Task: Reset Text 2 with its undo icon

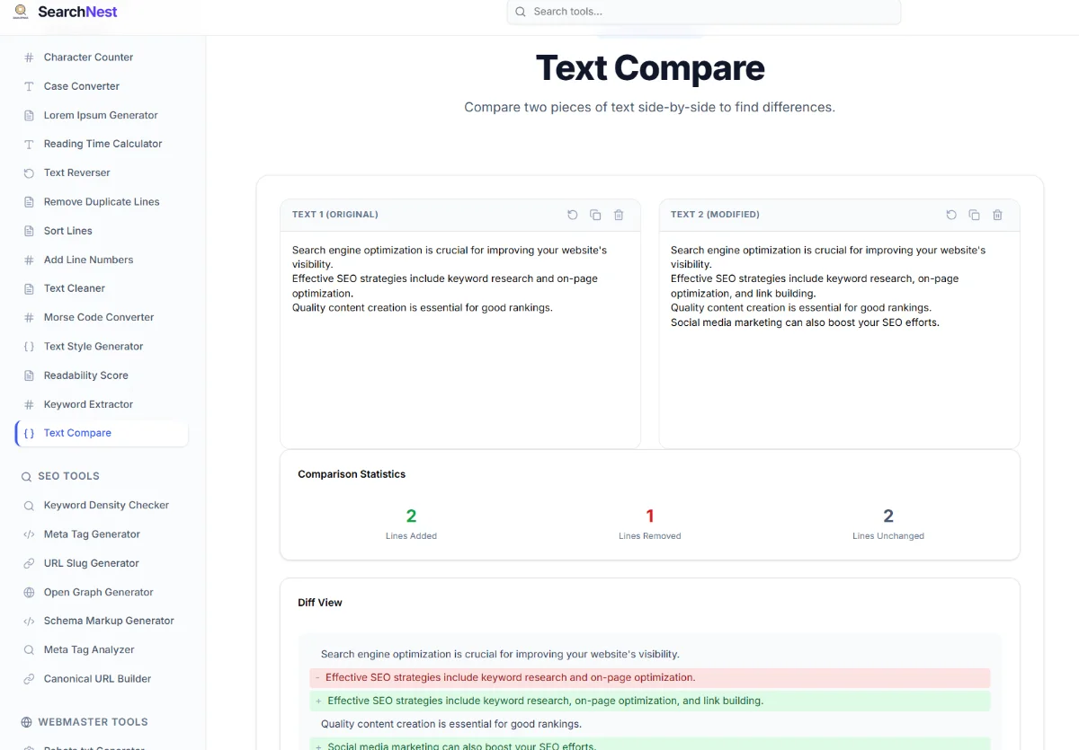Action: coord(951,215)
